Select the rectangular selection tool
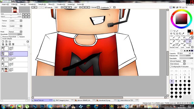Image resolution: width=194 pixels, height=109 pixels. 171,31
